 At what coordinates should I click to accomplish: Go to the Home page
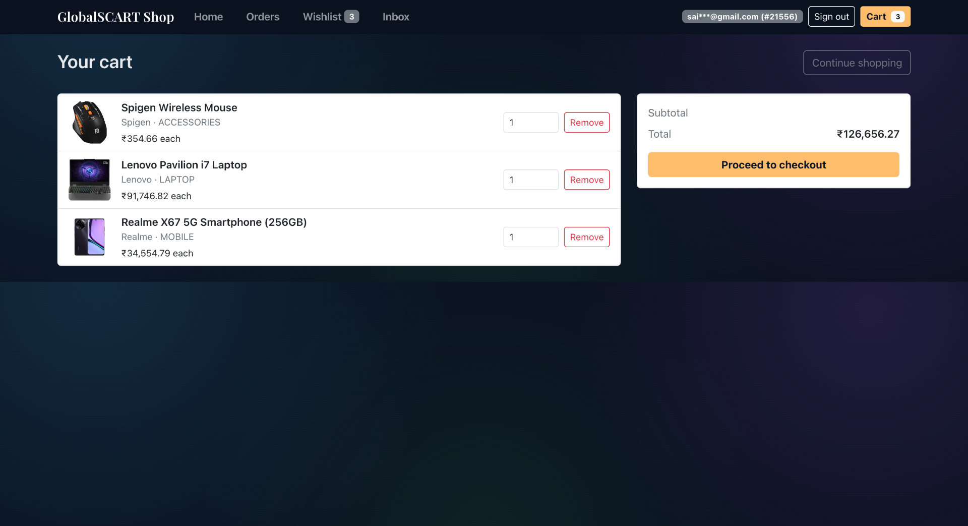pos(208,17)
